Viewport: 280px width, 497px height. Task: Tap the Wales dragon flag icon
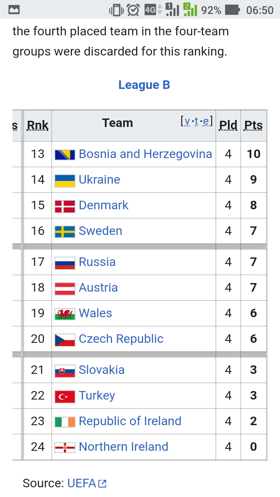65,314
